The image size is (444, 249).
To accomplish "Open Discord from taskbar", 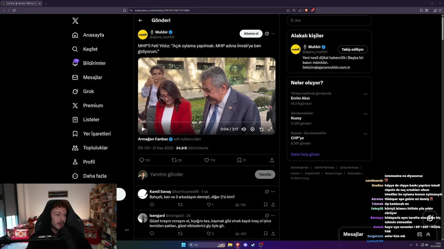I will [x=245, y=245].
